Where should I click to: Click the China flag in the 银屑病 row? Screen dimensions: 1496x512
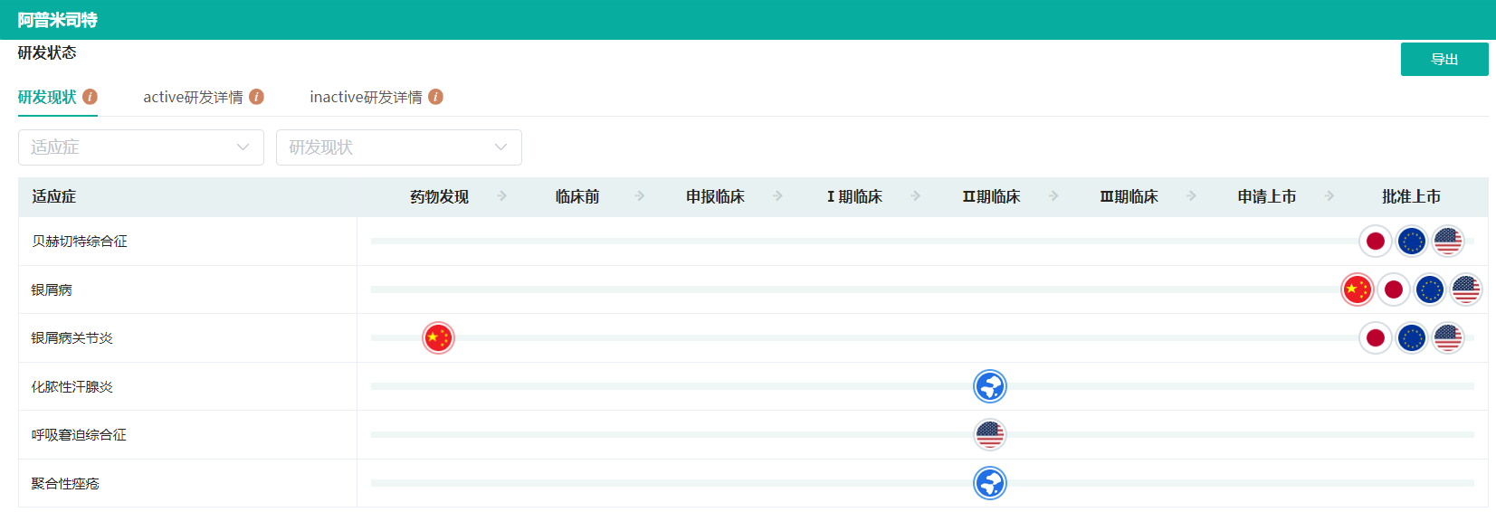pyautogui.click(x=1358, y=289)
